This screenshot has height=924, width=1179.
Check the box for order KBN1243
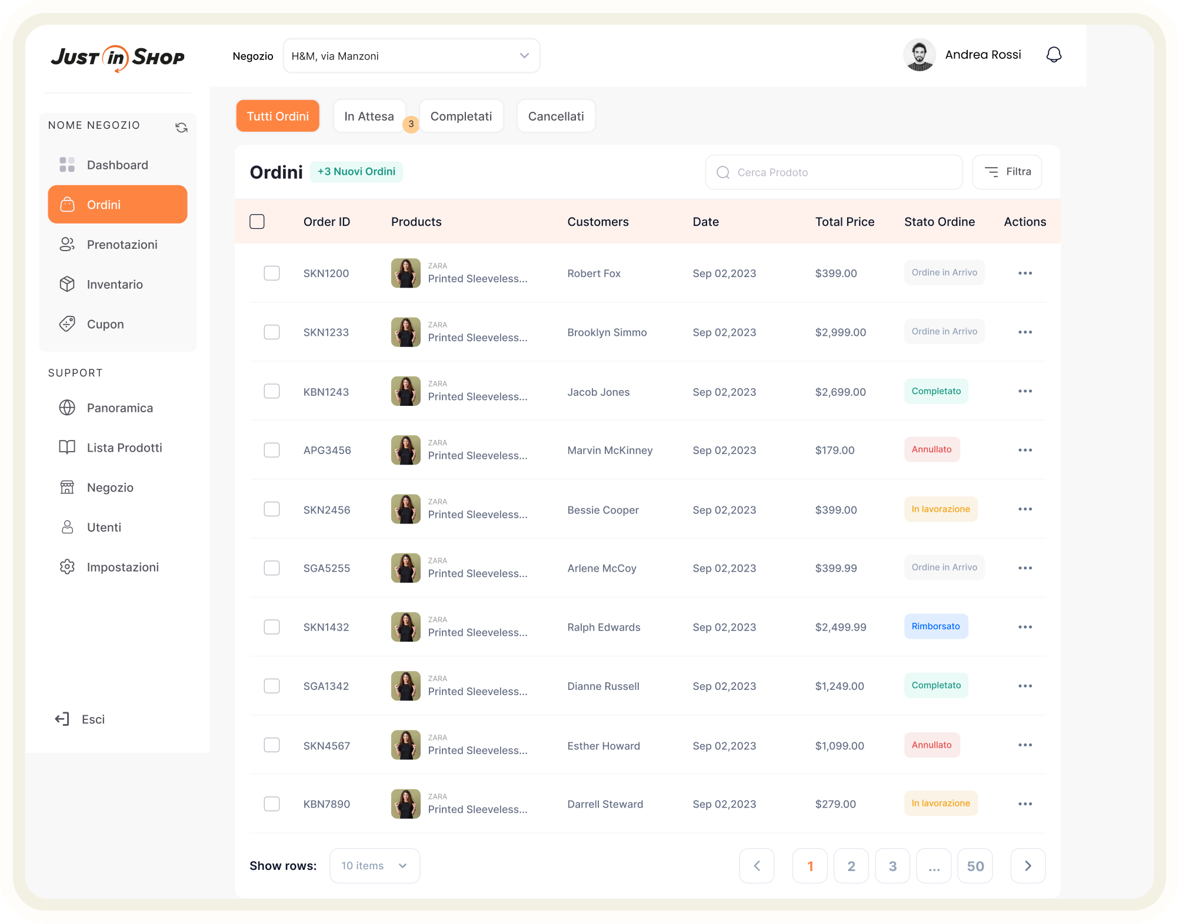[x=272, y=391]
